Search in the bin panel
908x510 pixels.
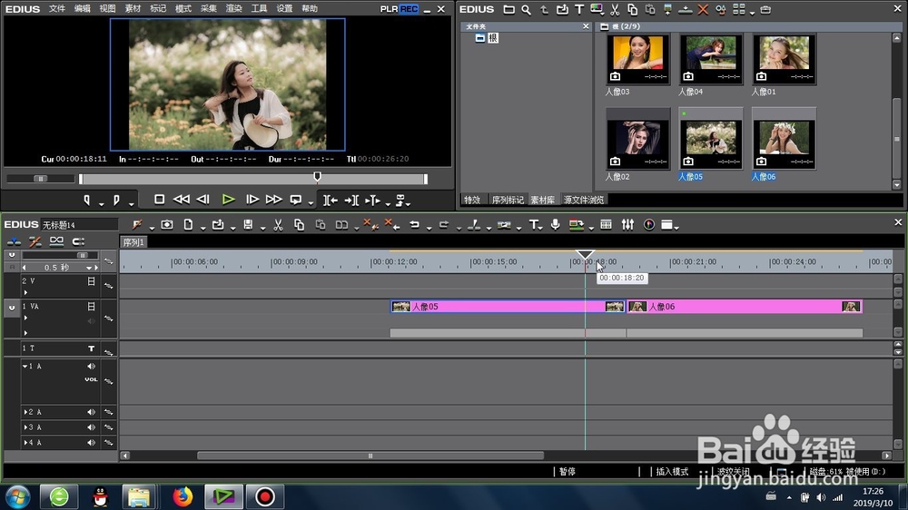(526, 10)
